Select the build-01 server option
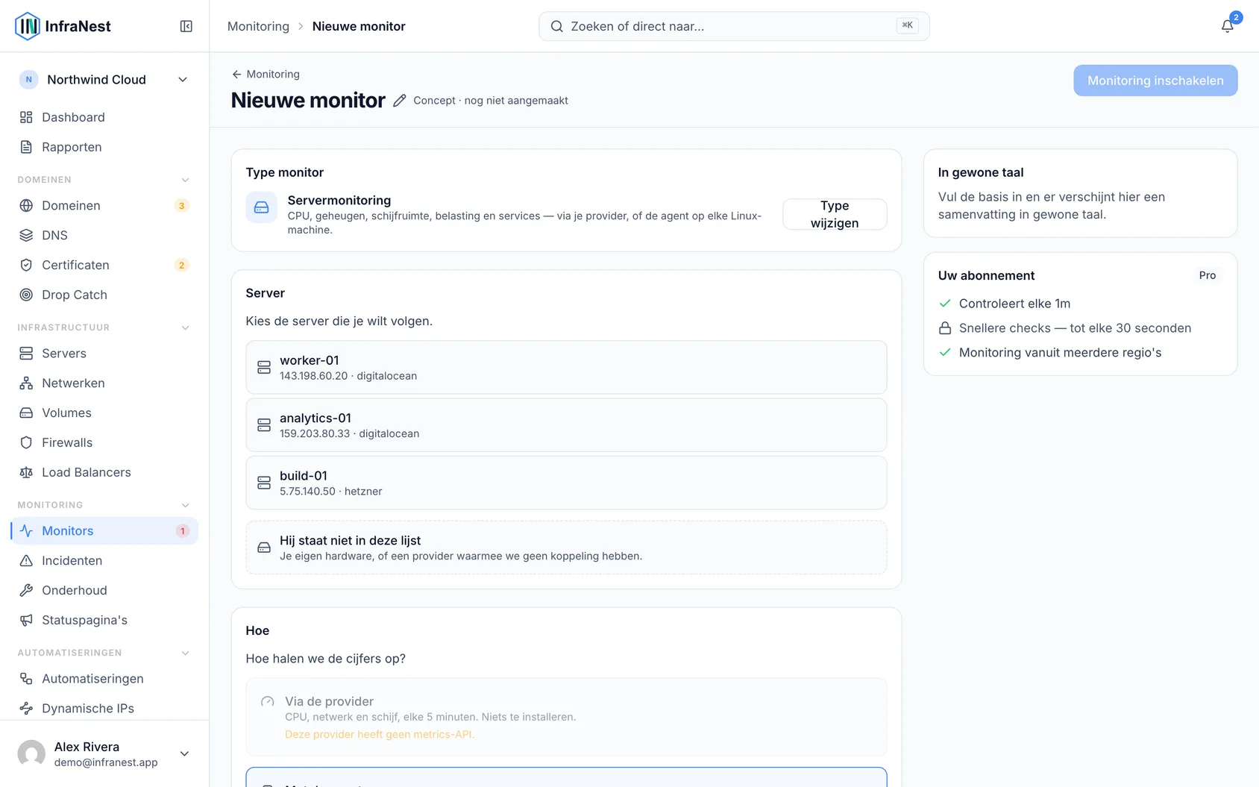This screenshot has width=1259, height=787. point(566,483)
